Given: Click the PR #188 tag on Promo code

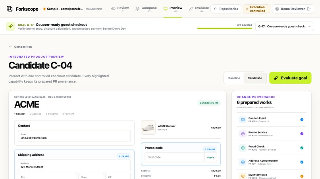Looking at the screenshot, I should [x=210, y=149].
